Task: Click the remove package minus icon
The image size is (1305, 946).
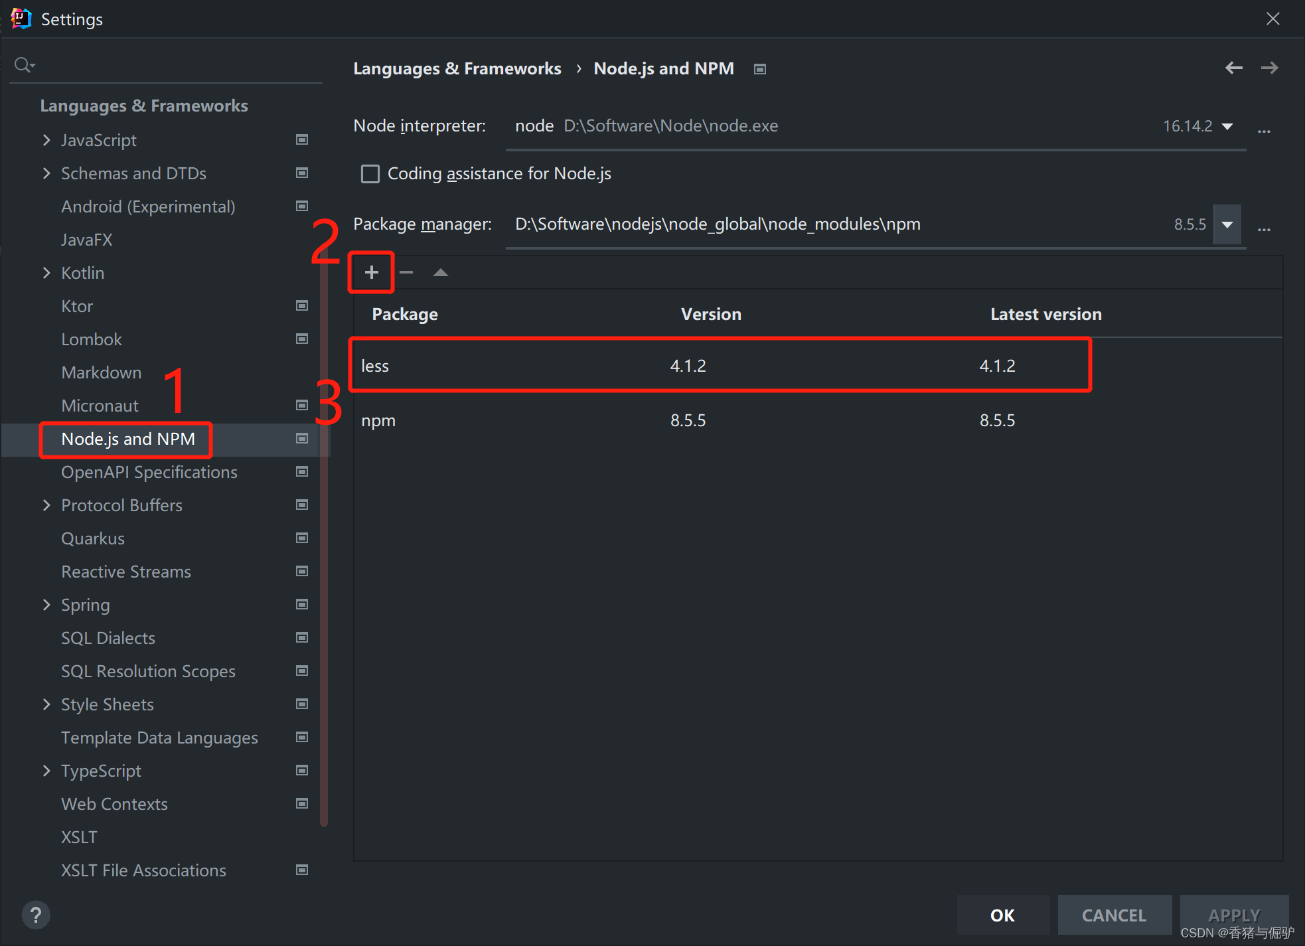Action: [406, 272]
